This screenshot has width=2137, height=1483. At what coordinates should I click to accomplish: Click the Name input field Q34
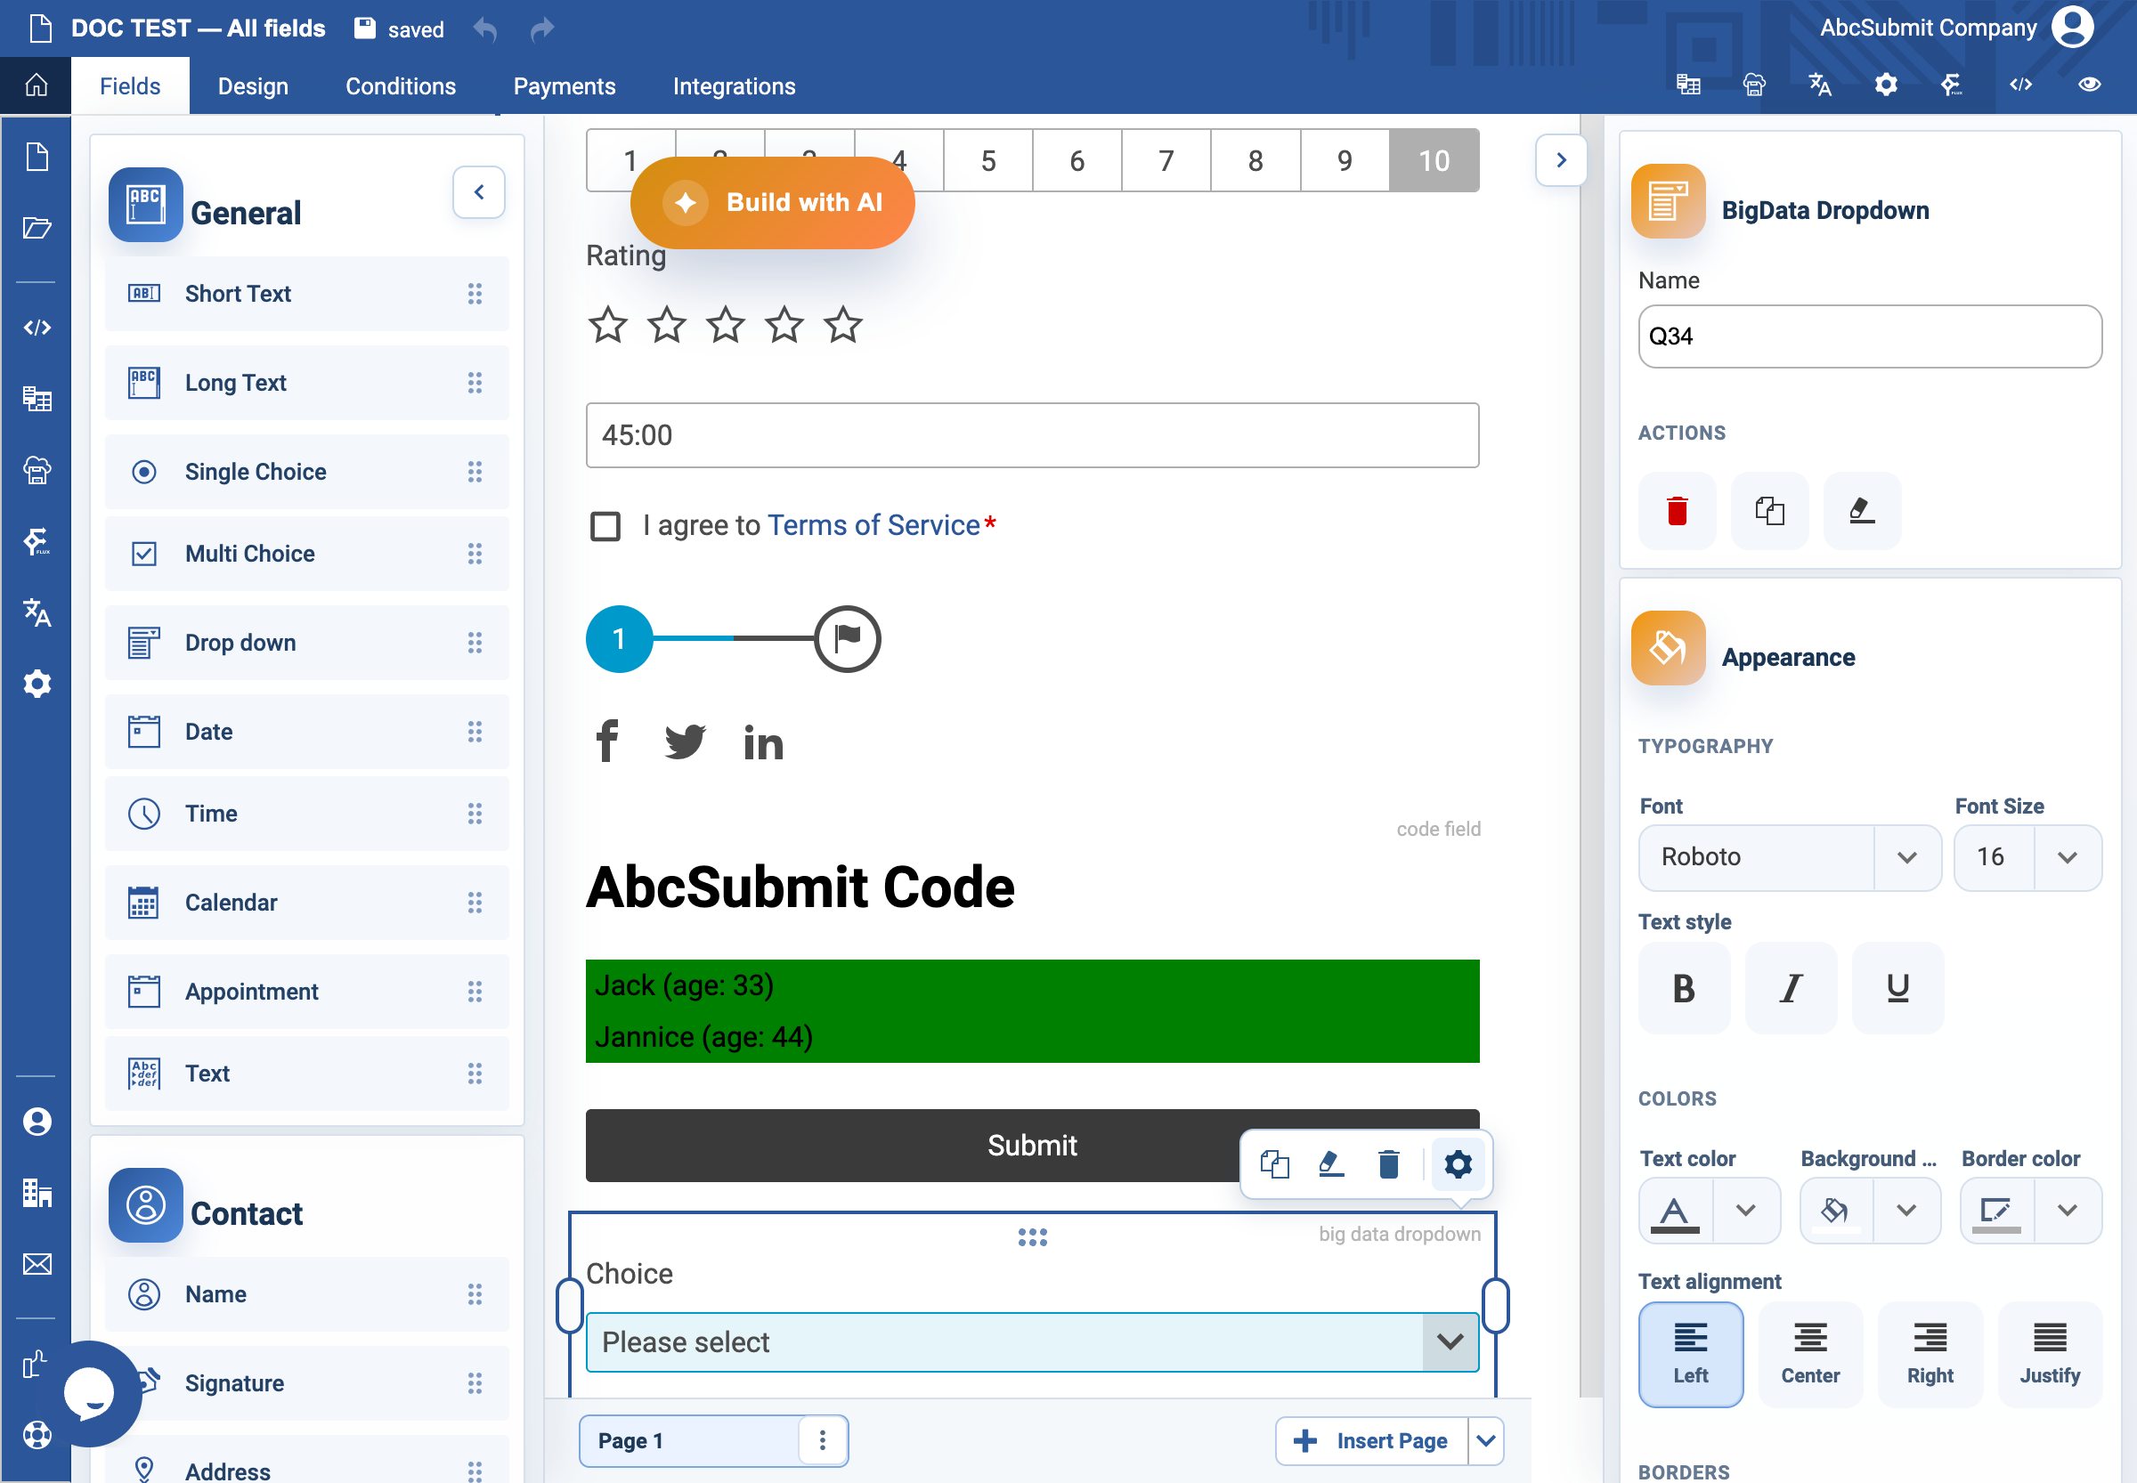(1869, 336)
